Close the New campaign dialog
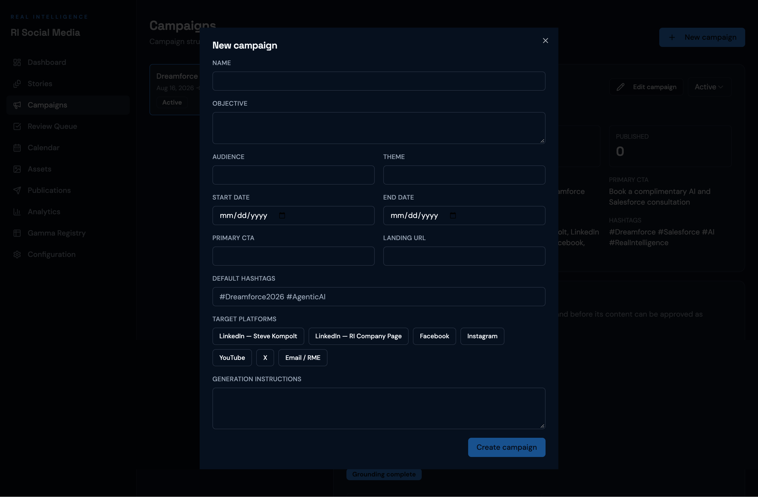The image size is (758, 497). (x=545, y=41)
